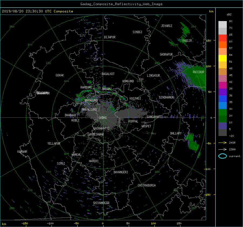This screenshot has width=243, height=227.
Task: Click the 42 dBZ pink color swatch
Action: pos(222,78)
